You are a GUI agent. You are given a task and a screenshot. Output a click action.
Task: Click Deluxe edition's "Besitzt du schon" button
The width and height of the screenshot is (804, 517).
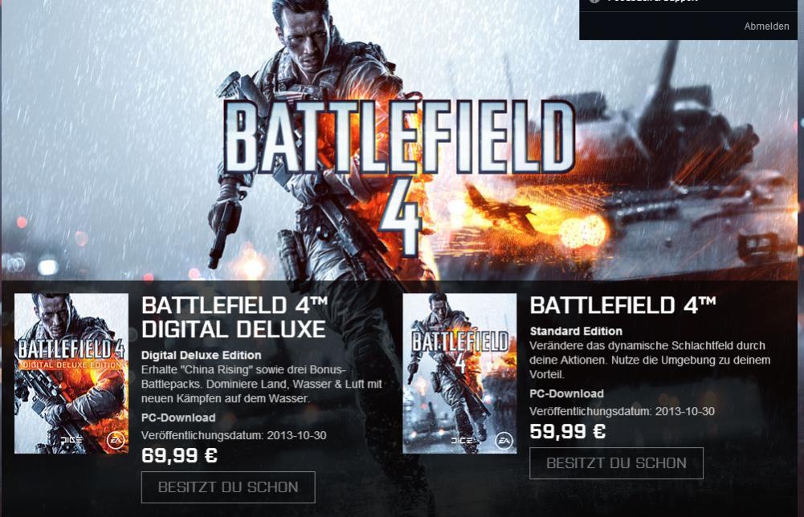click(228, 487)
